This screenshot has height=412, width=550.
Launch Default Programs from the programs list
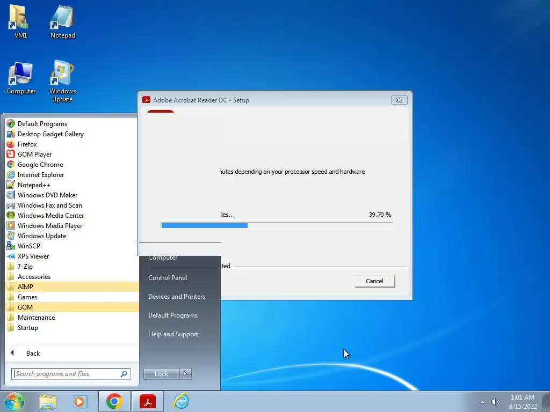click(71, 124)
